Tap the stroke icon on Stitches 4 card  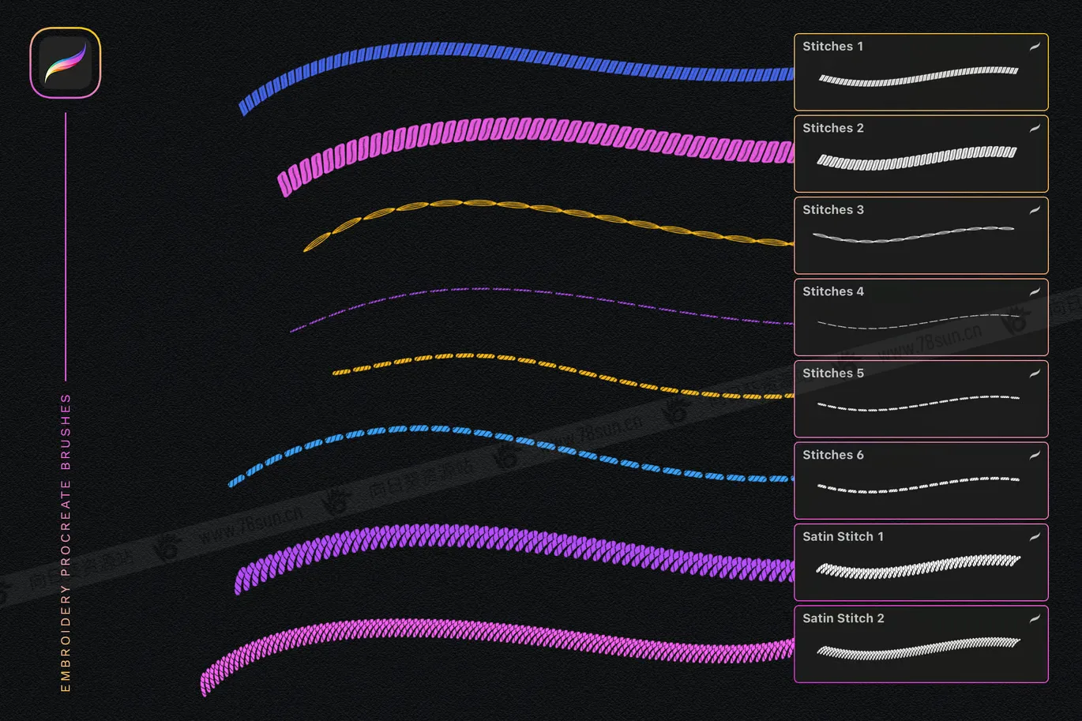point(1034,291)
